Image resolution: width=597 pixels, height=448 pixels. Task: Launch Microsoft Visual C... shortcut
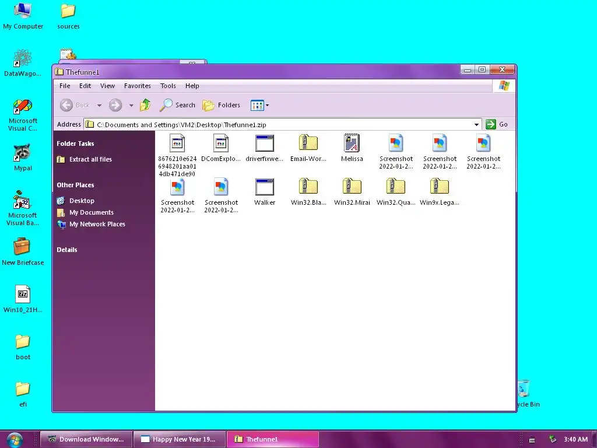point(23,115)
